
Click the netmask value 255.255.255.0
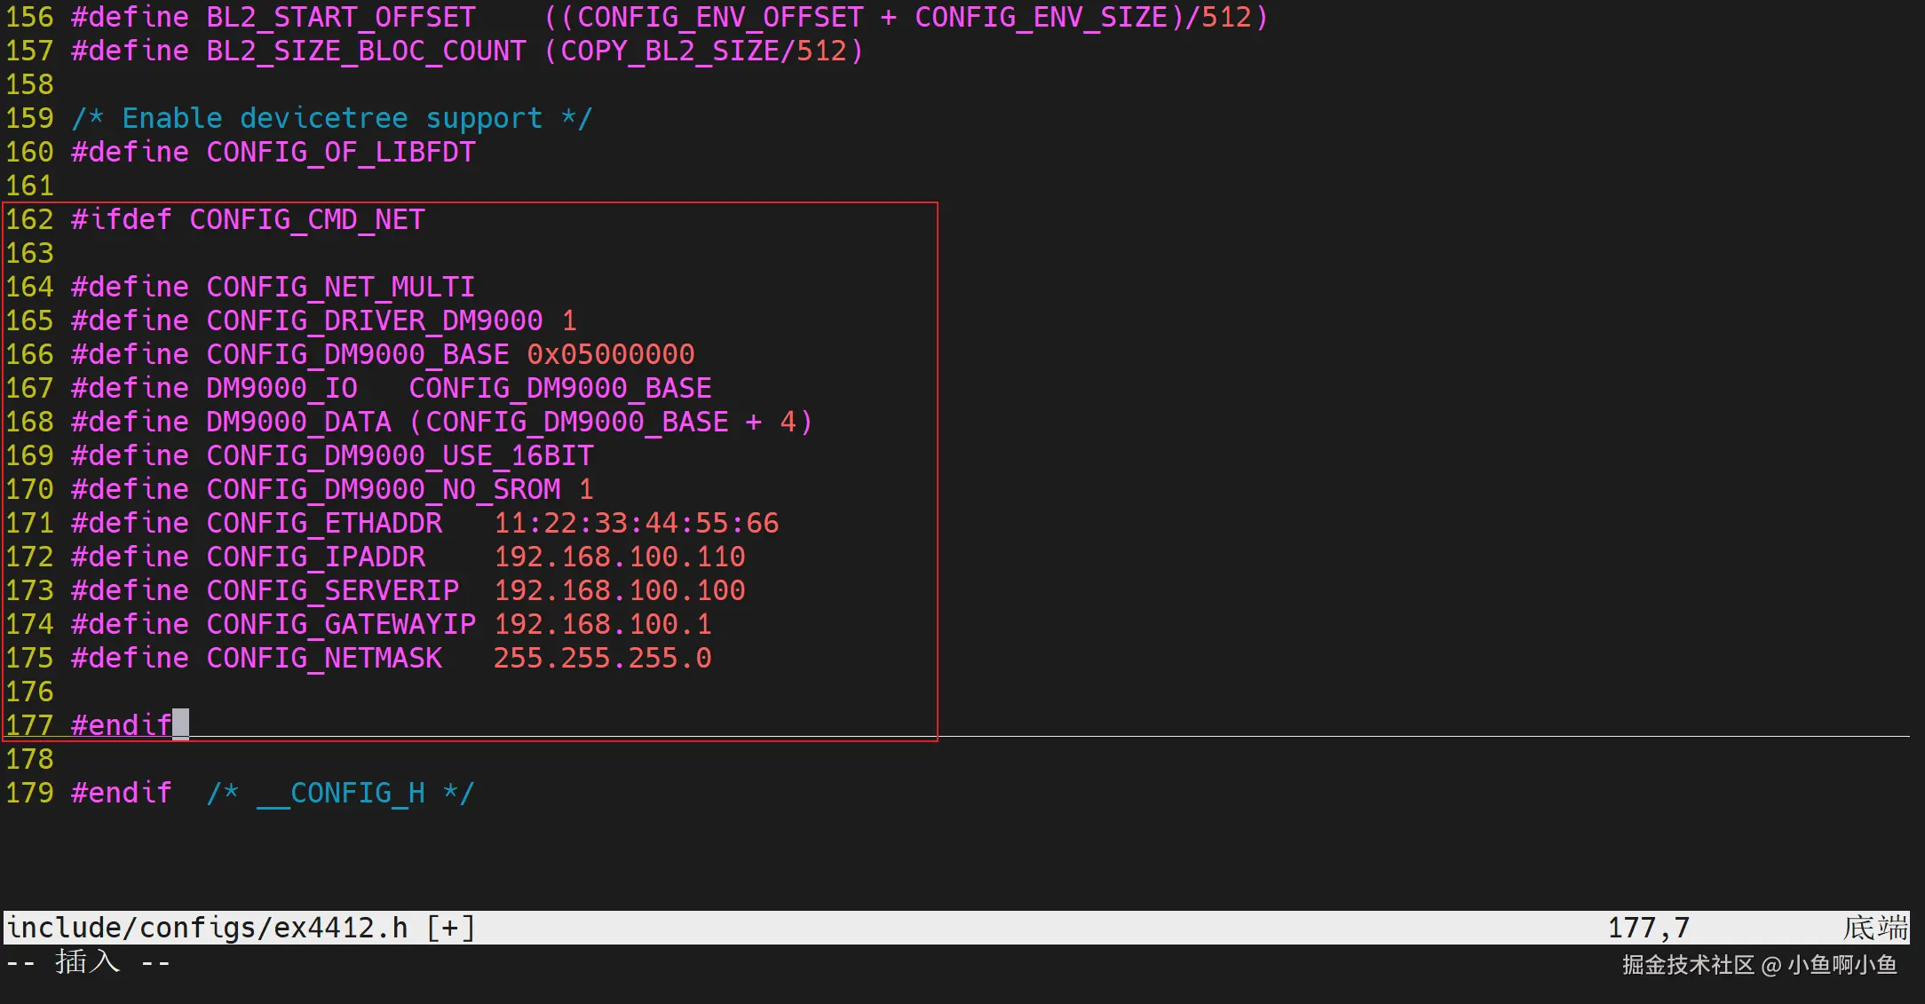[x=602, y=658]
